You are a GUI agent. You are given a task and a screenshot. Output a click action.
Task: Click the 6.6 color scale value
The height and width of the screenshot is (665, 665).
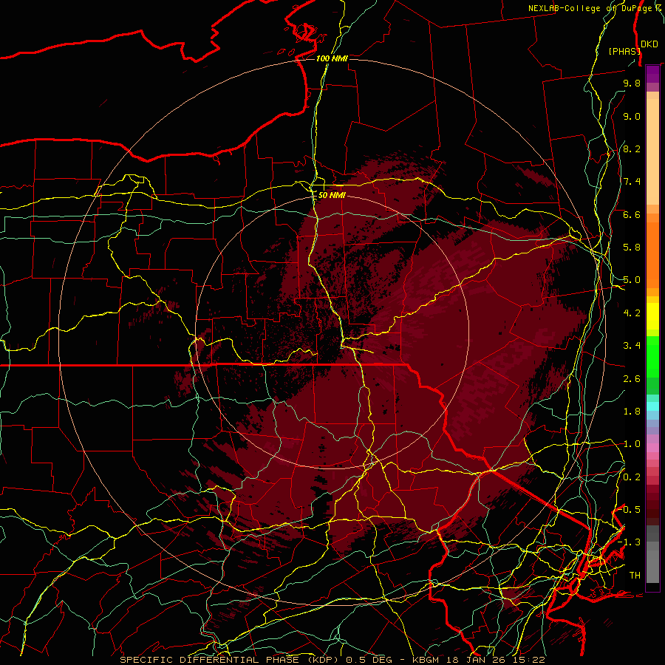click(632, 214)
